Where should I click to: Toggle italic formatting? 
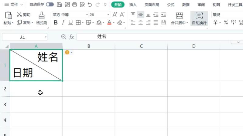[x=63, y=23]
